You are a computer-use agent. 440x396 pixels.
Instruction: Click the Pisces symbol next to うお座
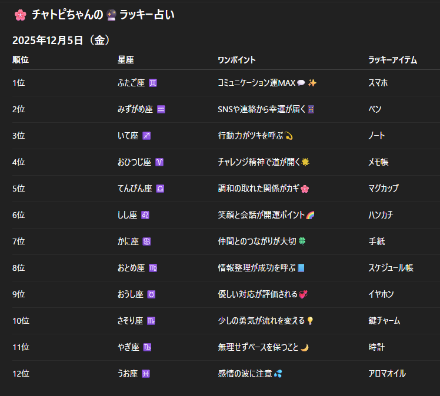[146, 374]
